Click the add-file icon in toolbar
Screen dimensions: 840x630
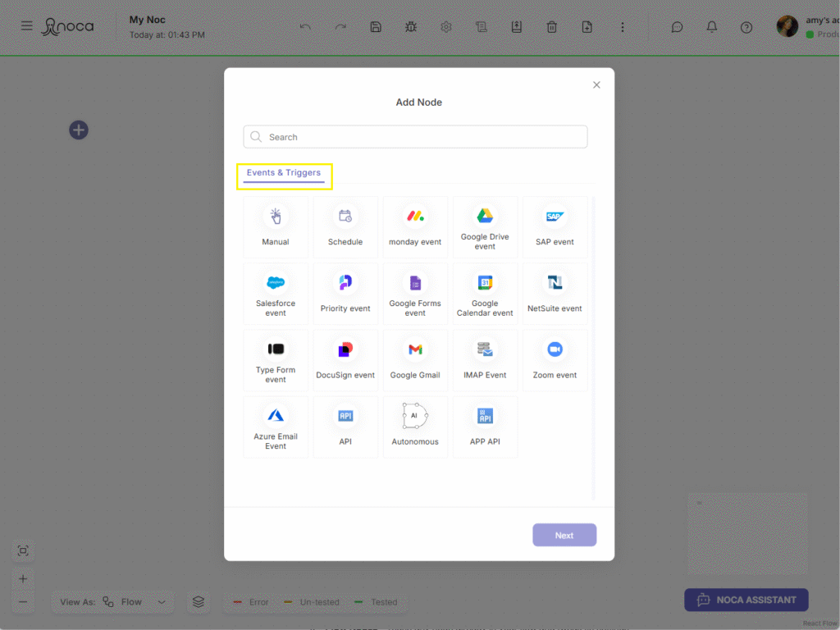coord(587,27)
